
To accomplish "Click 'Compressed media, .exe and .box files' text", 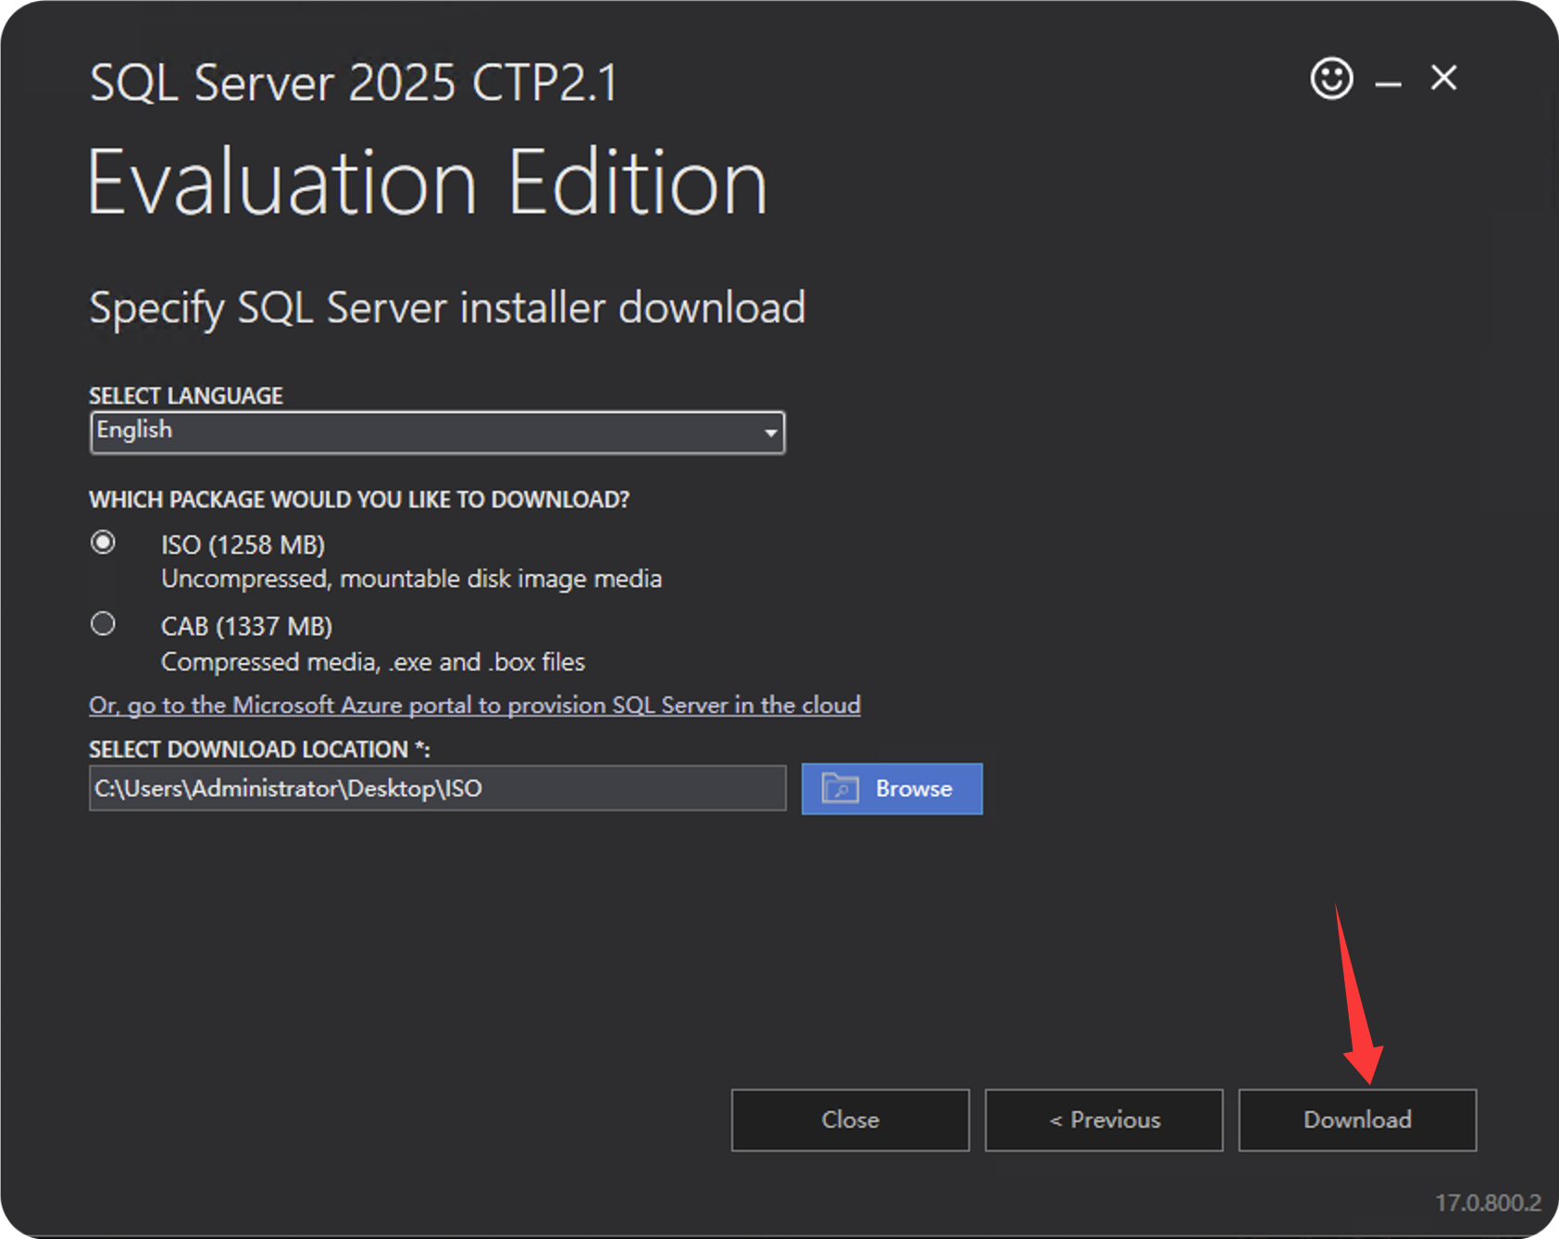I will 373,662.
